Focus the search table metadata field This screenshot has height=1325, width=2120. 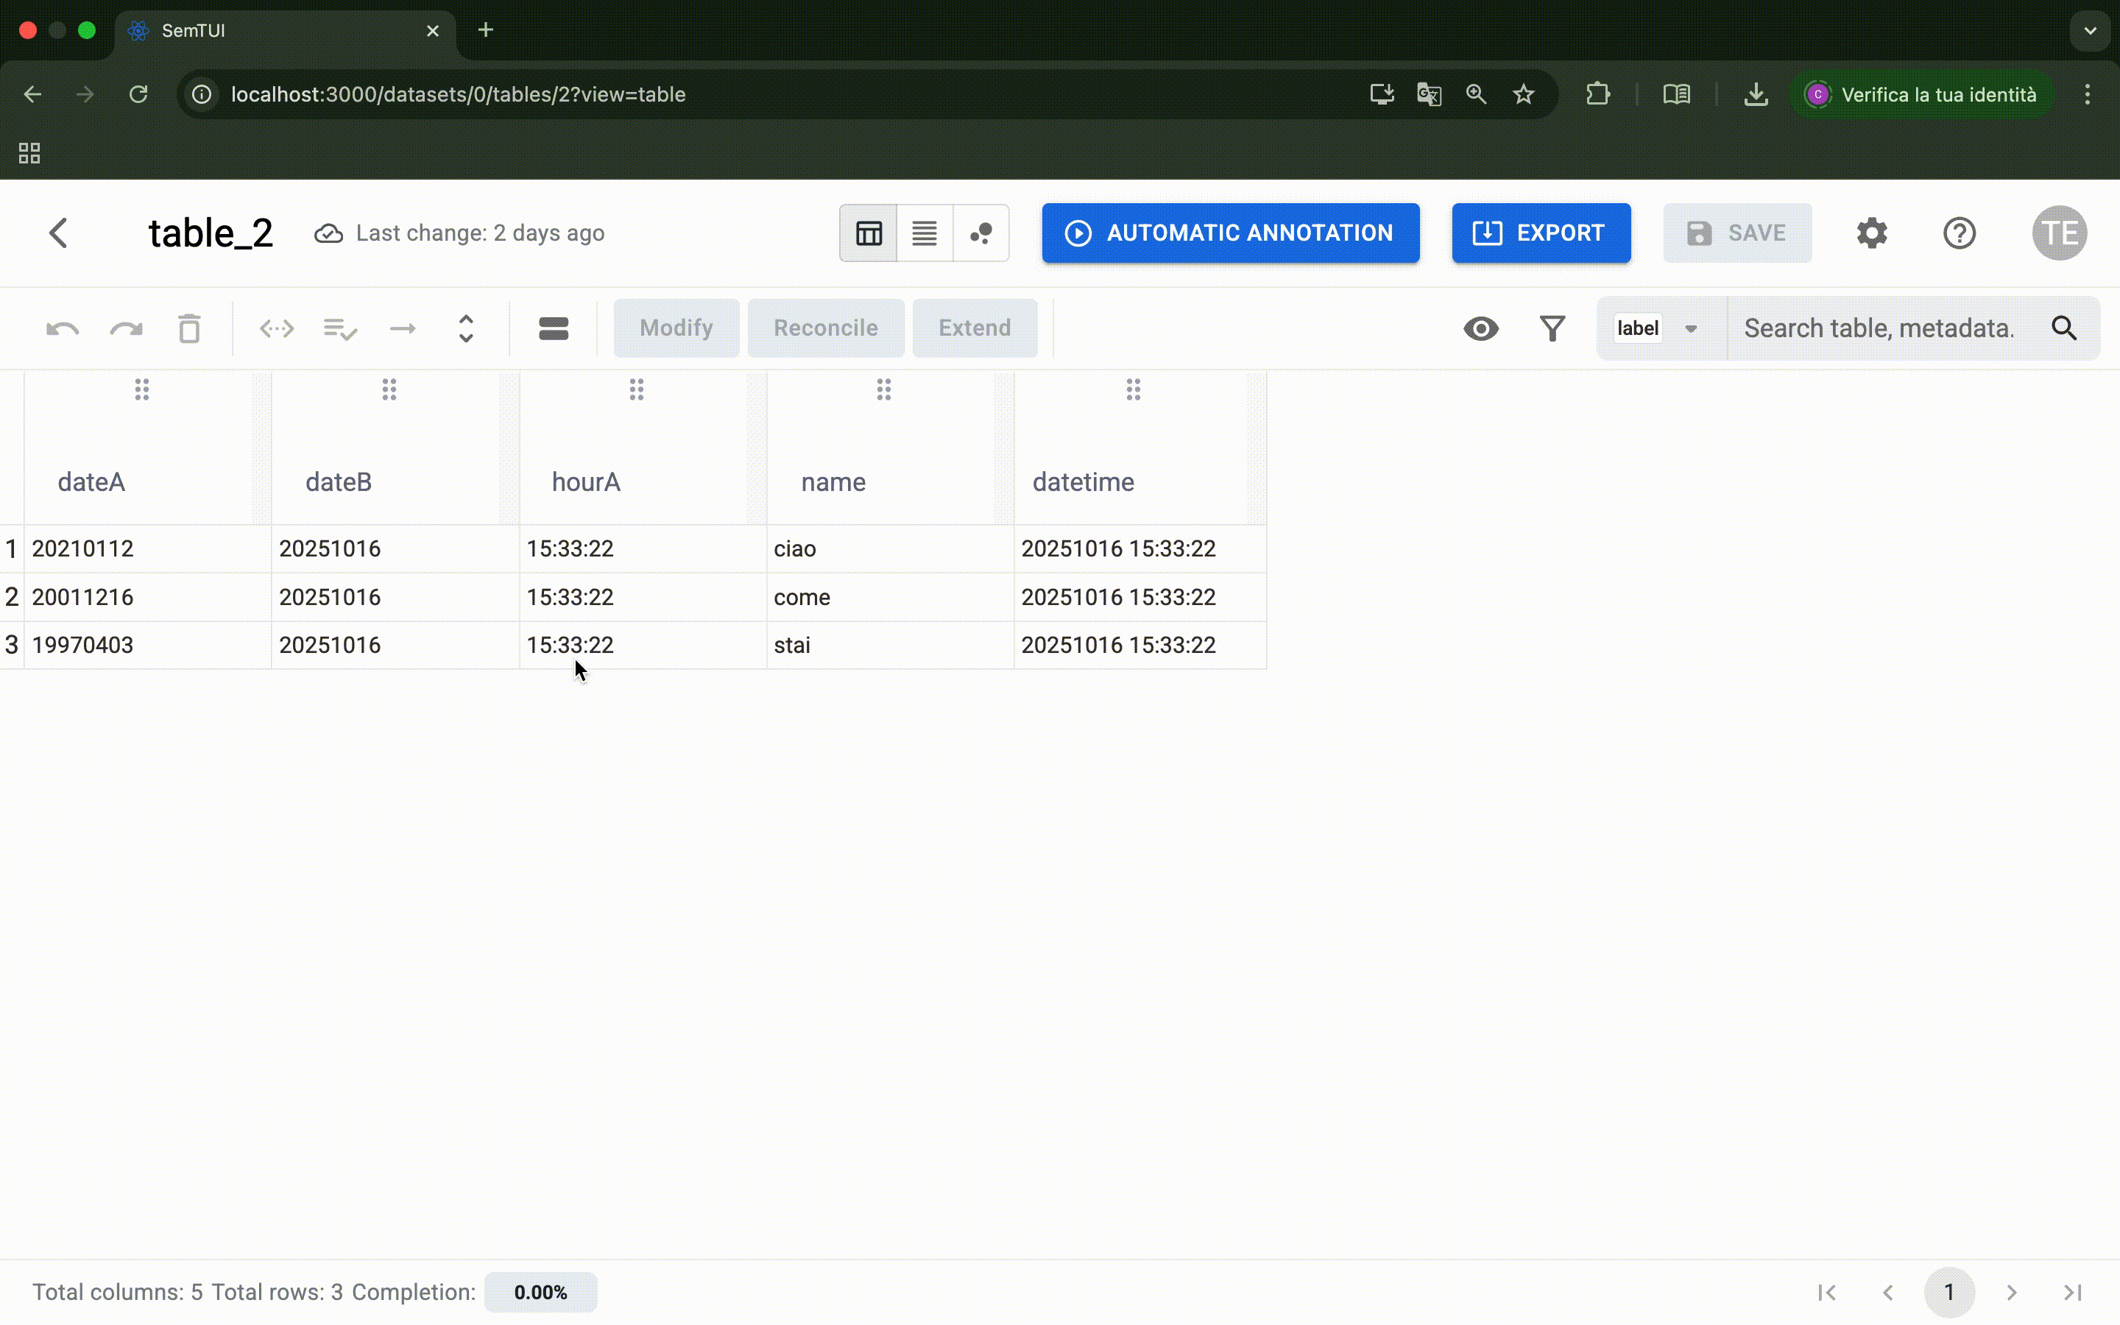(1879, 328)
